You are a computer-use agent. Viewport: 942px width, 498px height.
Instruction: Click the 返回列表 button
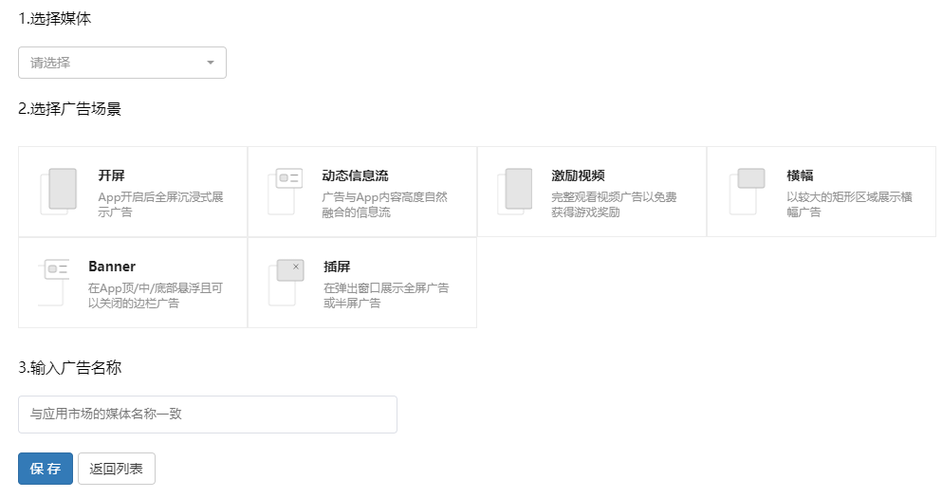click(x=116, y=469)
